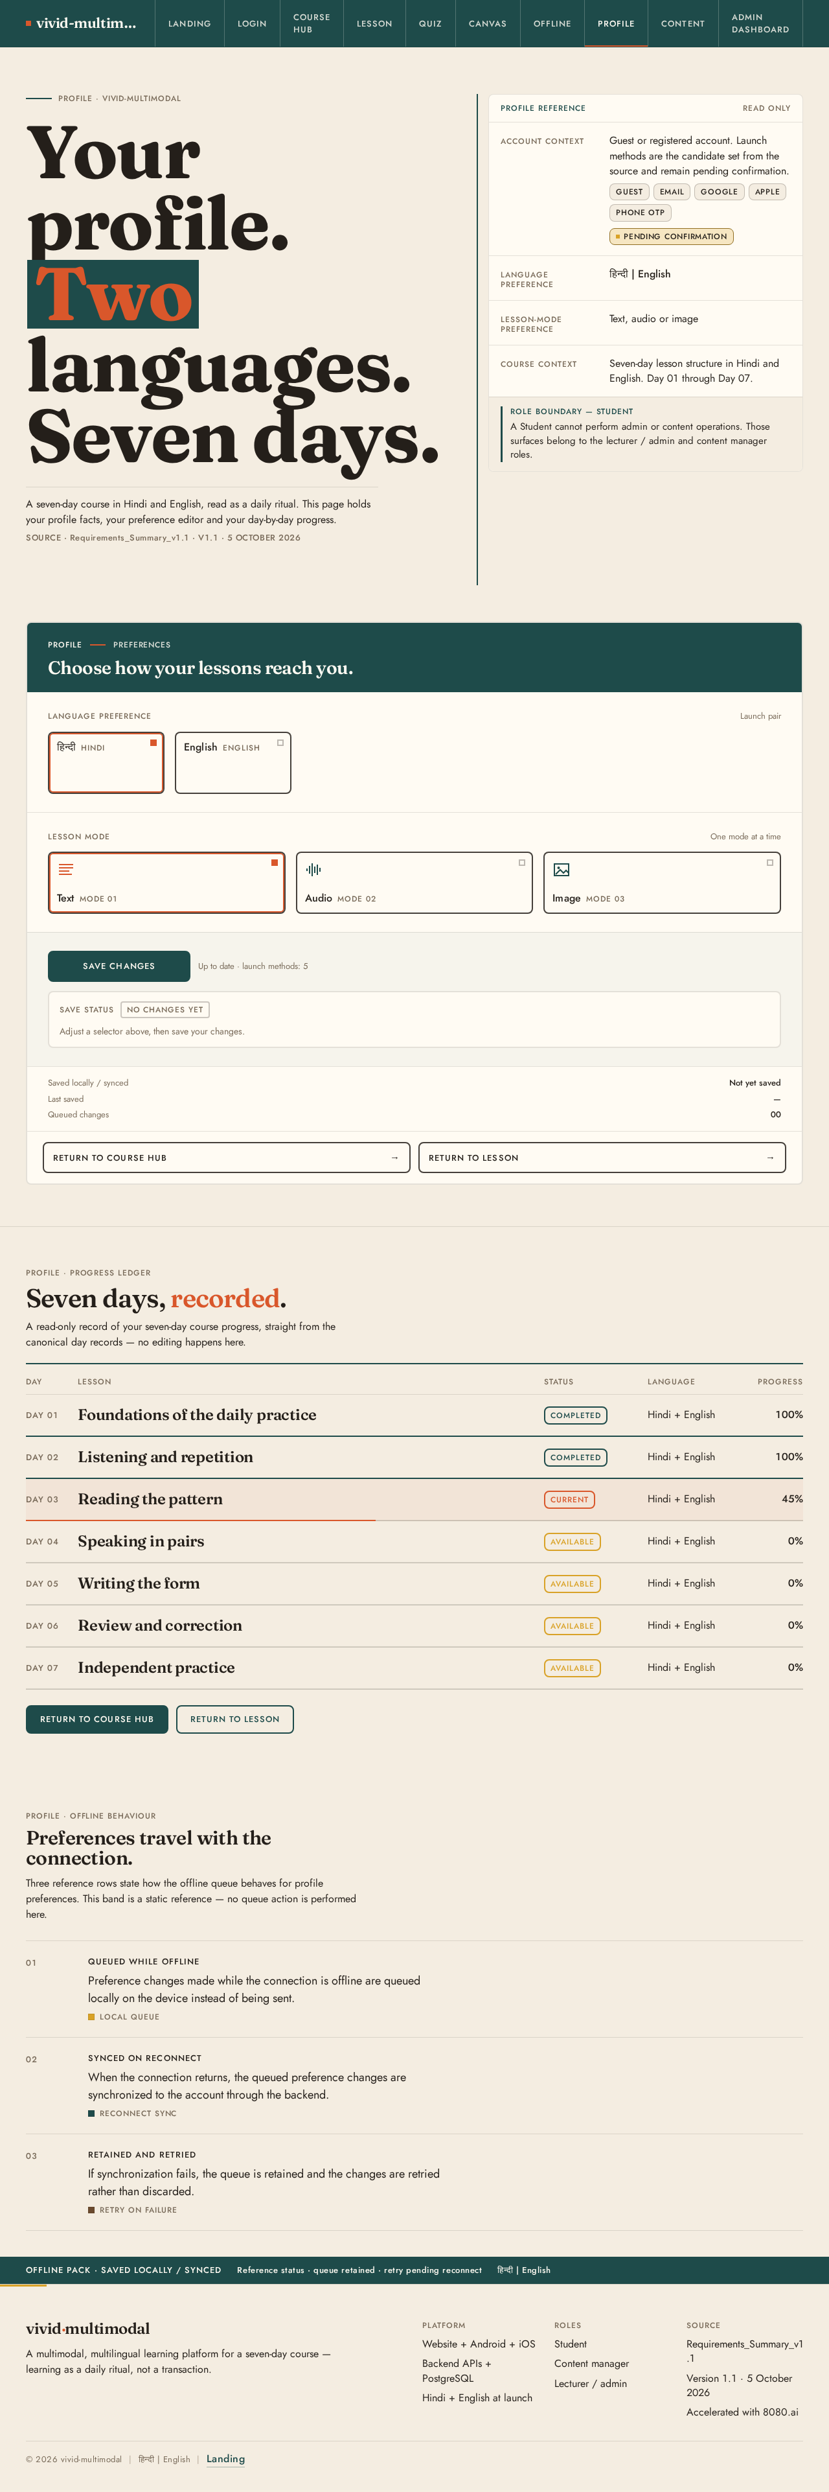The height and width of the screenshot is (2492, 829).
Task: Click the Google launch method chip
Action: click(719, 192)
